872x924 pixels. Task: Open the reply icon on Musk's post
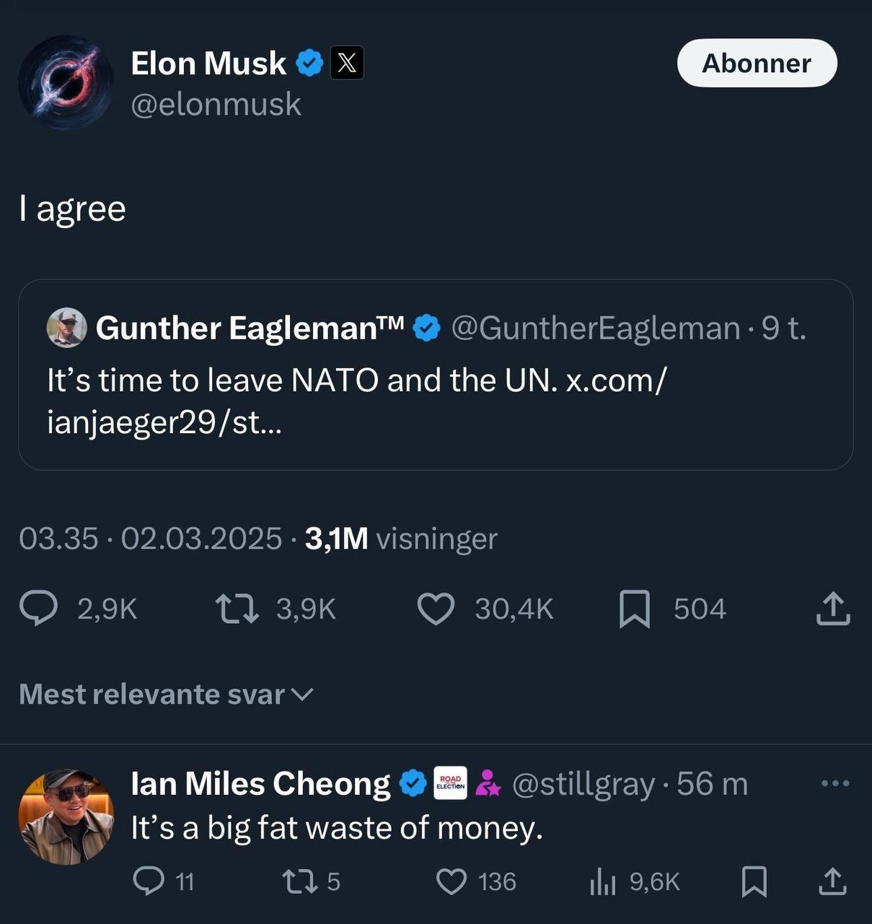[x=39, y=608]
